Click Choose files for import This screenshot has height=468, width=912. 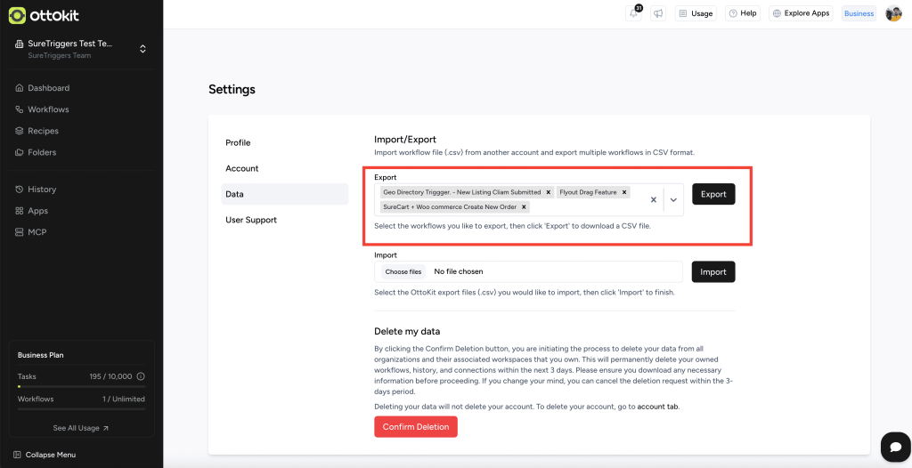click(x=403, y=271)
